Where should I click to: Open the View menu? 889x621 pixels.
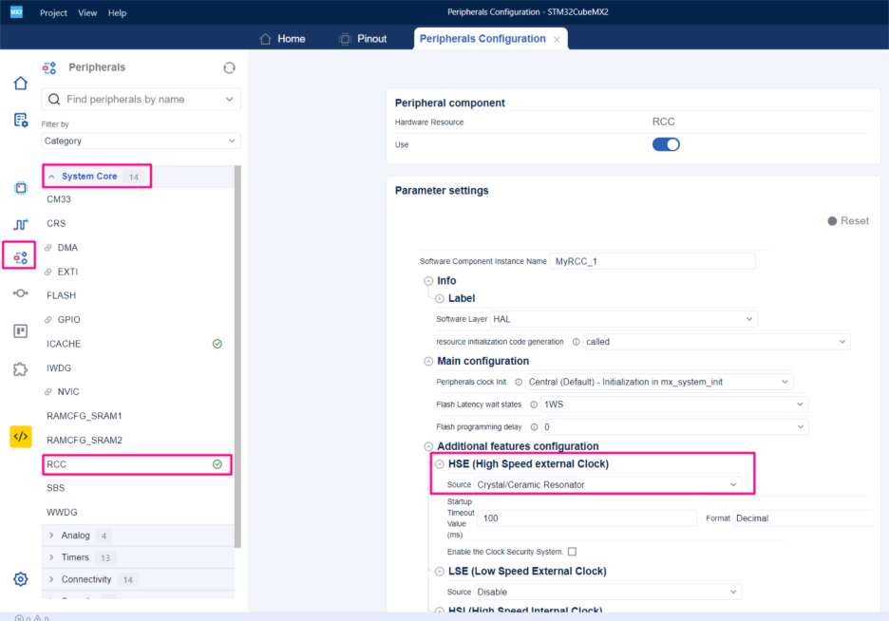pyautogui.click(x=87, y=12)
